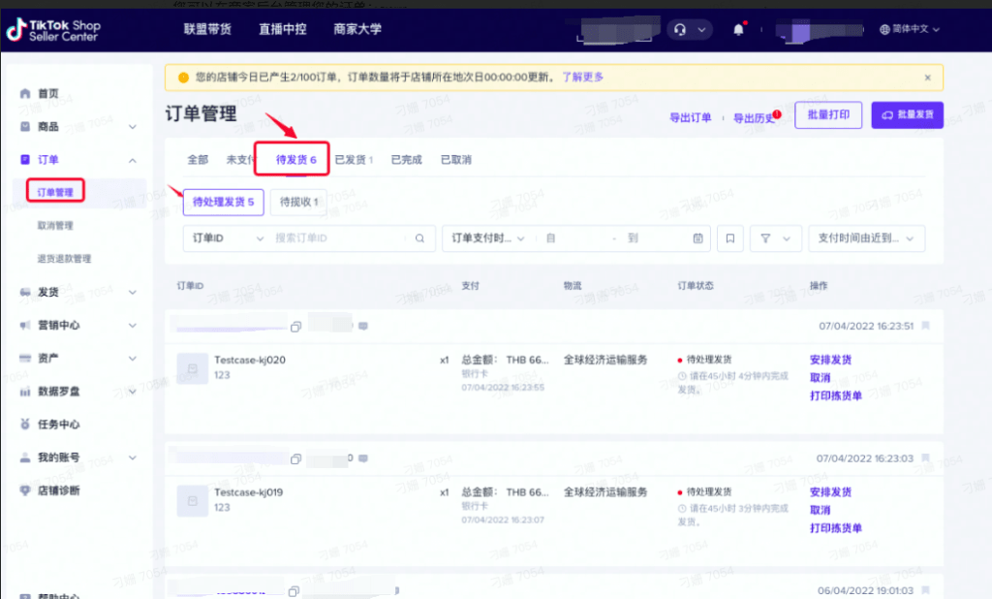Click the 批量发货 bulk ship button

(907, 114)
